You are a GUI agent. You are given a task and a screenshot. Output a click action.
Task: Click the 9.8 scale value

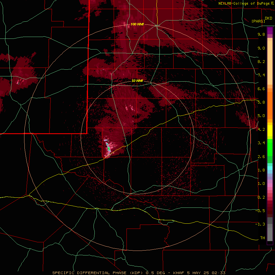(x=261, y=34)
